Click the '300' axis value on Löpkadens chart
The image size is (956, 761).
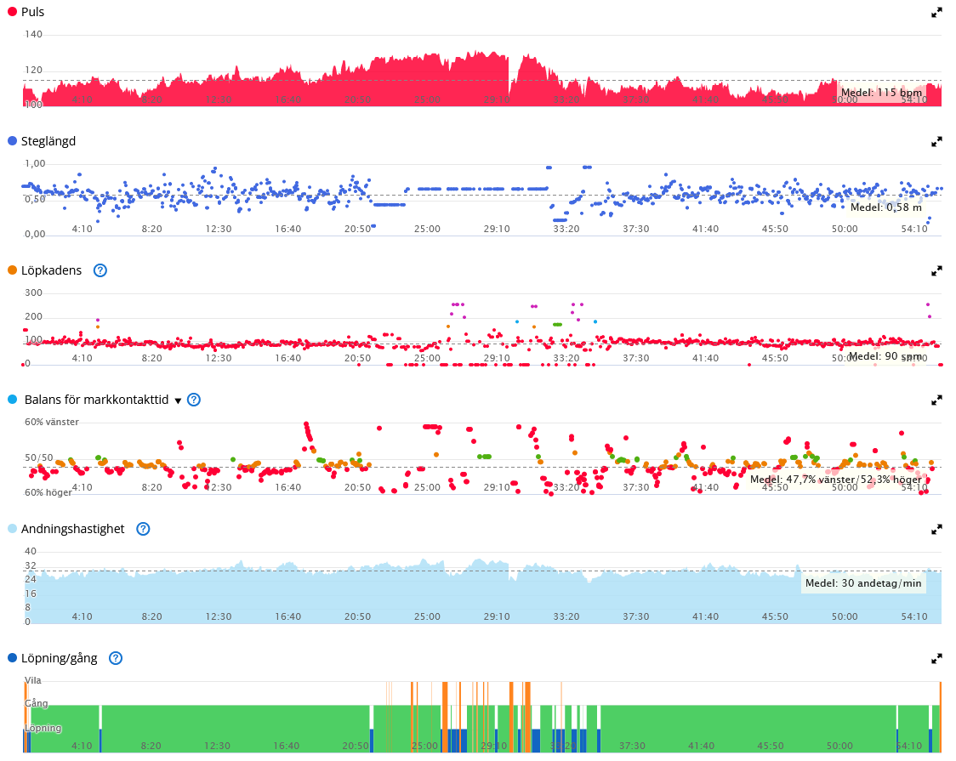[33, 292]
